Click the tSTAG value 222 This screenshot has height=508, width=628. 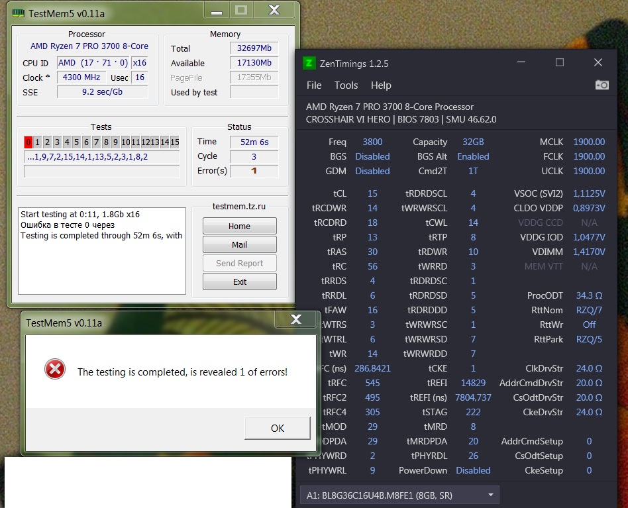(473, 413)
